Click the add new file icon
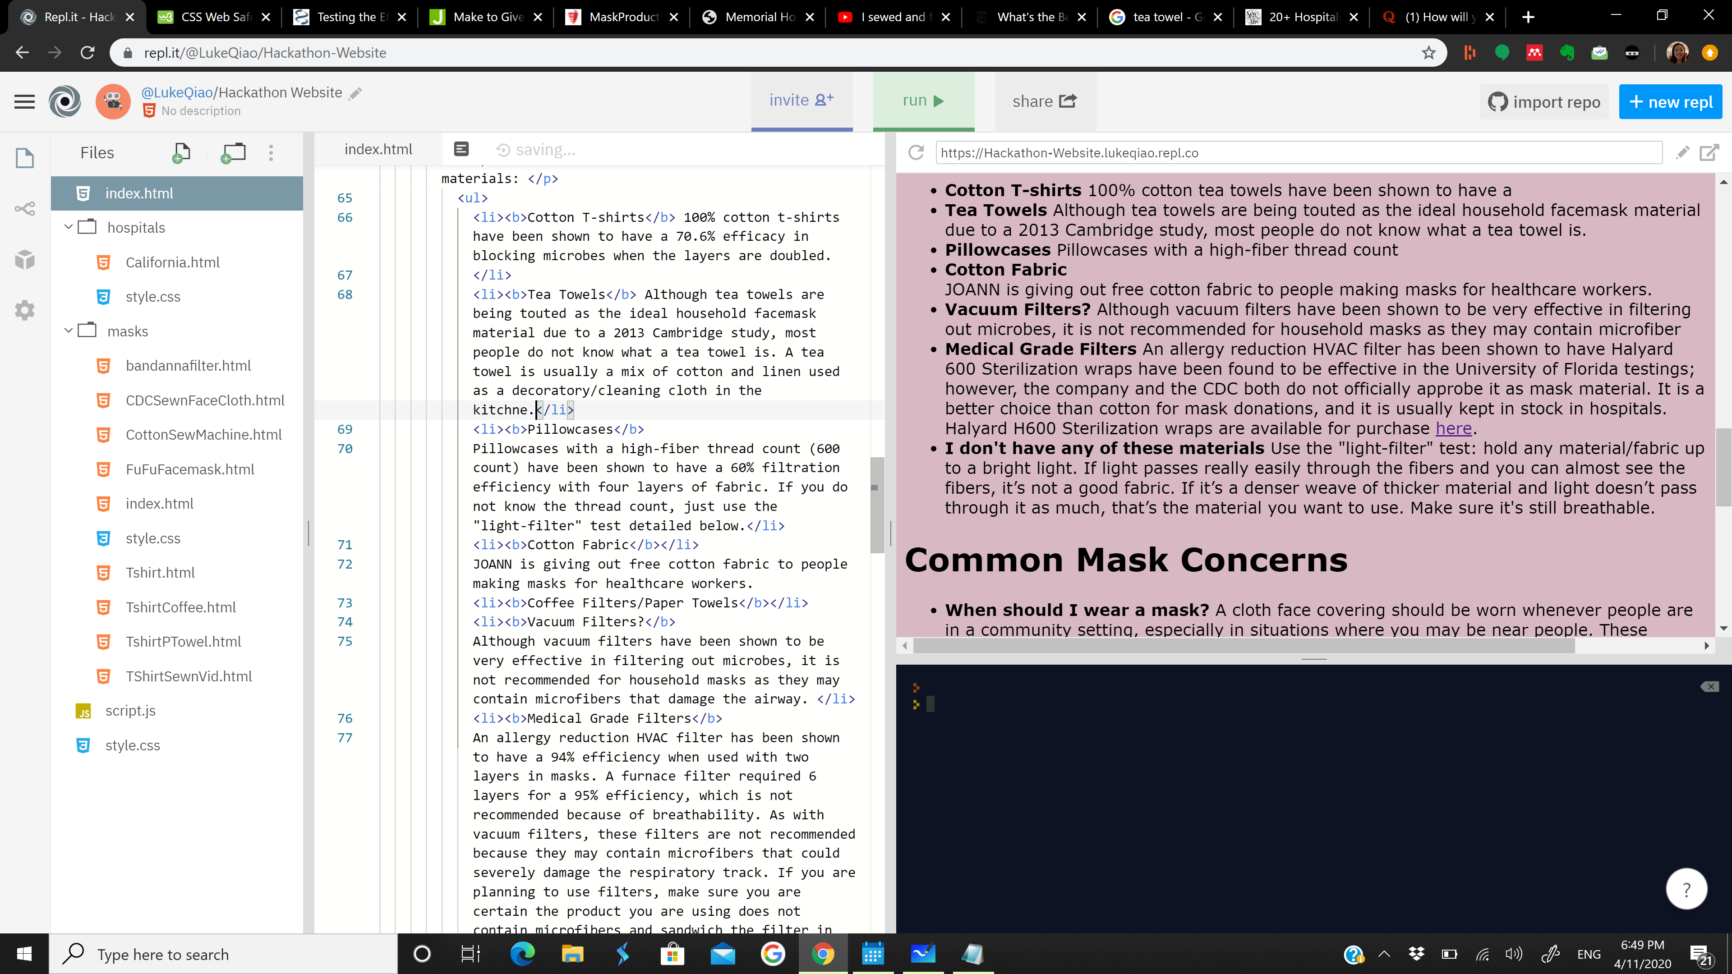The width and height of the screenshot is (1732, 974). click(x=181, y=152)
